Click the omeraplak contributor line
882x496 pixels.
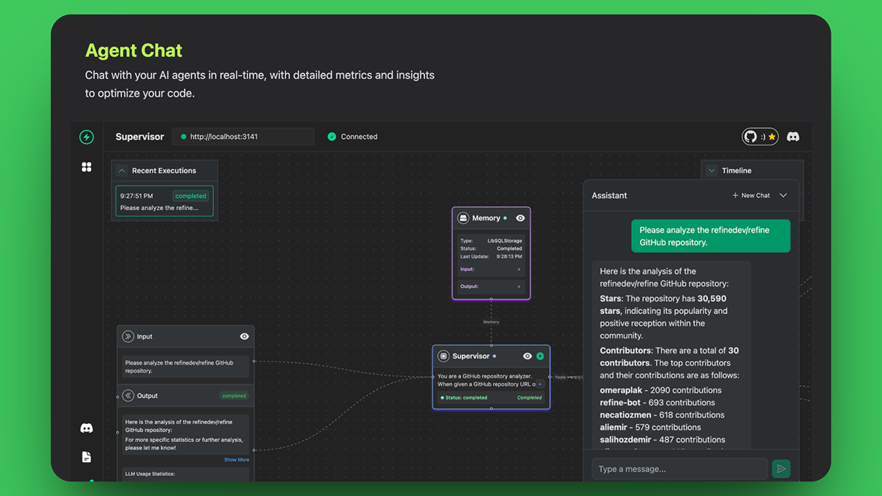[660, 390]
